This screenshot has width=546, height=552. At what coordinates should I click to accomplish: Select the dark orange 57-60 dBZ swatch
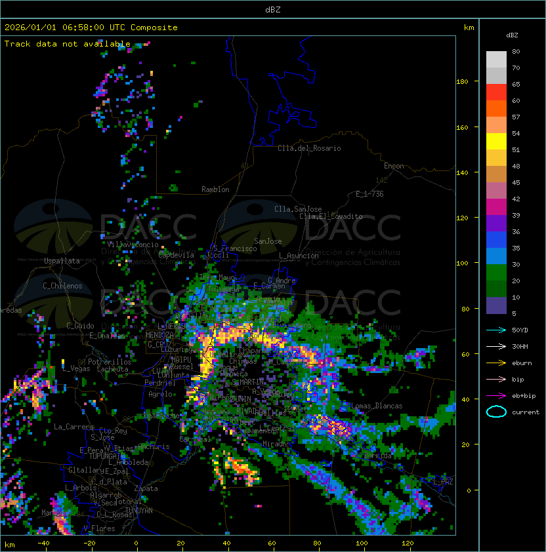coord(496,108)
